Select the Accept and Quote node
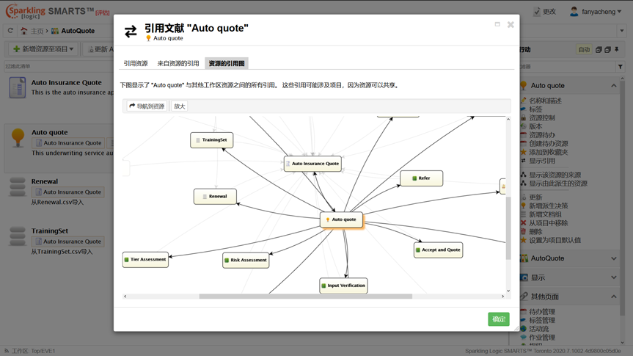The image size is (633, 356). (x=438, y=250)
